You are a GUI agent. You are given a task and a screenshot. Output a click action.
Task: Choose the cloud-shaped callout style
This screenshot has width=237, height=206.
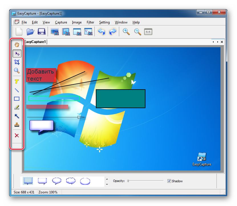(x=71, y=181)
